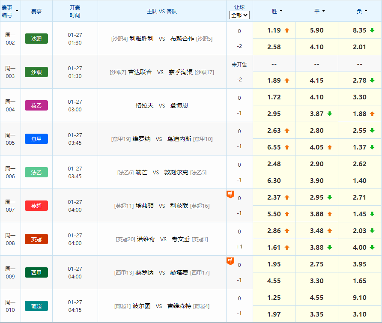Select win odds 2.63 for 维罗纳
Viewport: 382px width, 323px height.
[x=274, y=130]
